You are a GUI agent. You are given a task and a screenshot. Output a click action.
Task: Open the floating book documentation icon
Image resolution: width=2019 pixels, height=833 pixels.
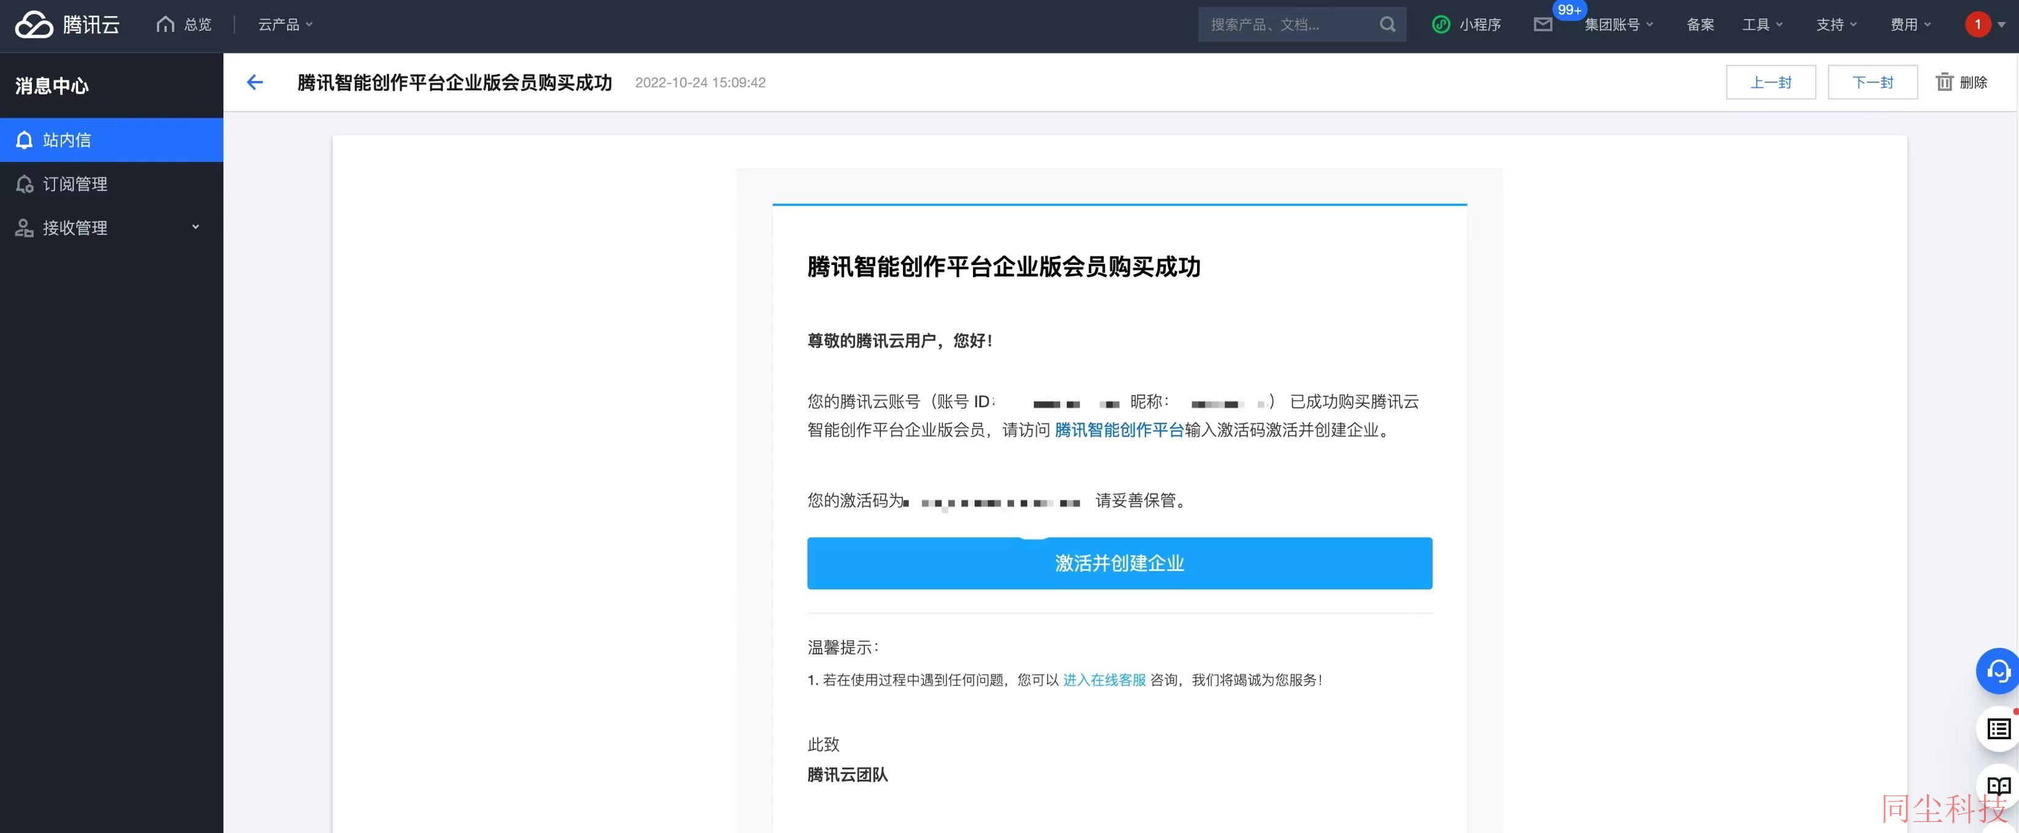[x=1998, y=787]
